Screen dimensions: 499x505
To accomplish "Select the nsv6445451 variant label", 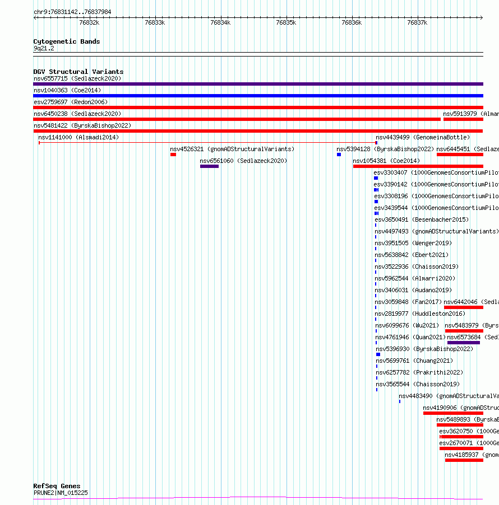I will point(468,149).
